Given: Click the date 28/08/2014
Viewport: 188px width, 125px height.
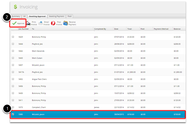Looking at the screenshot, I should tap(119, 44).
